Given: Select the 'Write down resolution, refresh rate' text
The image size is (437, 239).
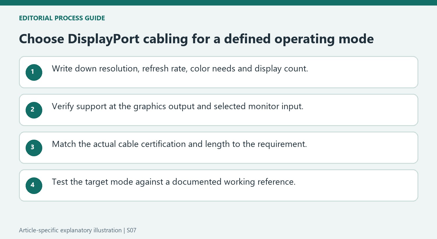Looking at the screenshot, I should [120, 69].
